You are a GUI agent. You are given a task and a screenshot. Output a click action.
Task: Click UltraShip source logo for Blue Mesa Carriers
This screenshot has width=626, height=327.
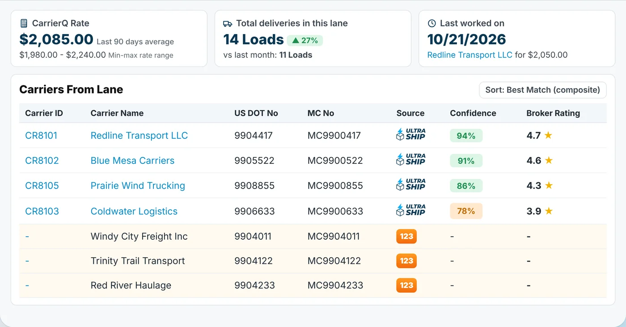[x=410, y=160]
